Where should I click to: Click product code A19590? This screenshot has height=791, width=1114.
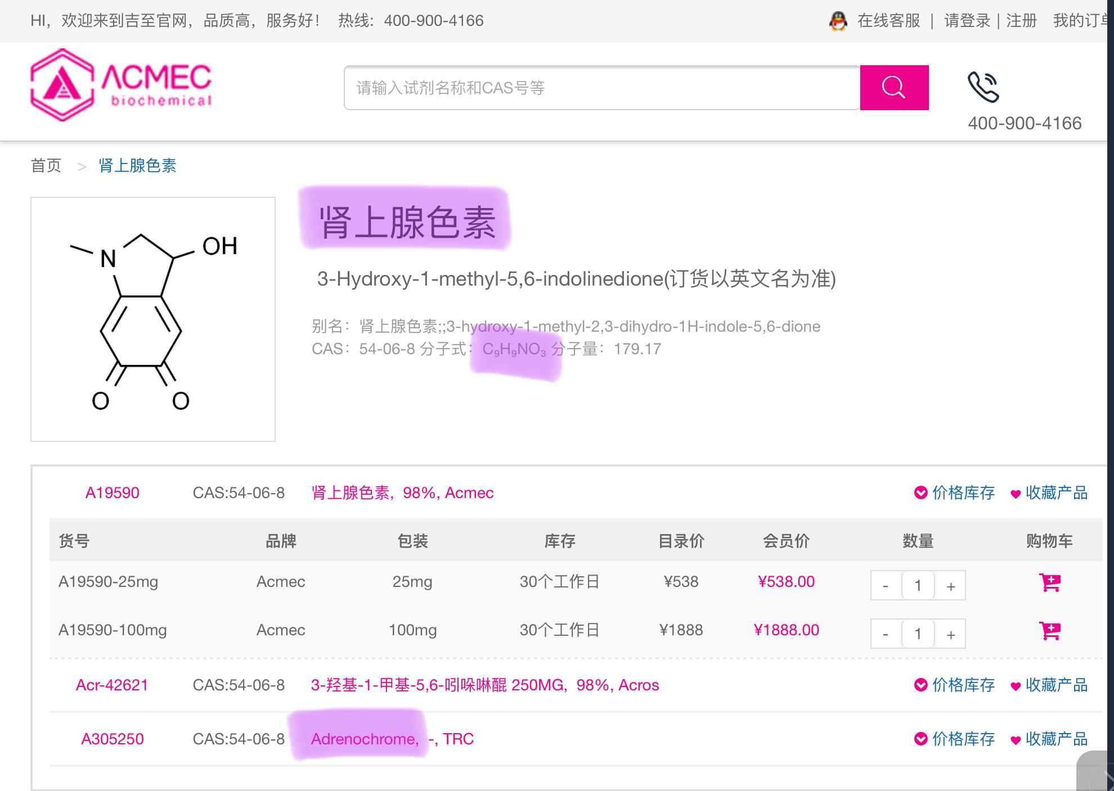(112, 493)
